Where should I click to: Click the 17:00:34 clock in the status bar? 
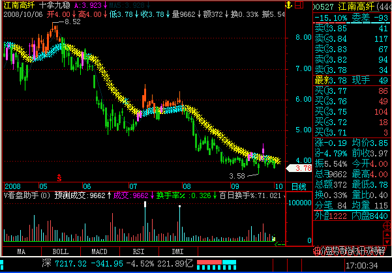tap(362, 265)
